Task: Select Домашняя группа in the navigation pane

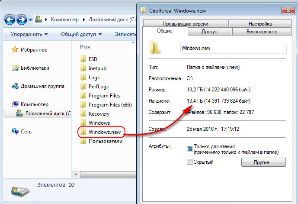Action: 42,86
